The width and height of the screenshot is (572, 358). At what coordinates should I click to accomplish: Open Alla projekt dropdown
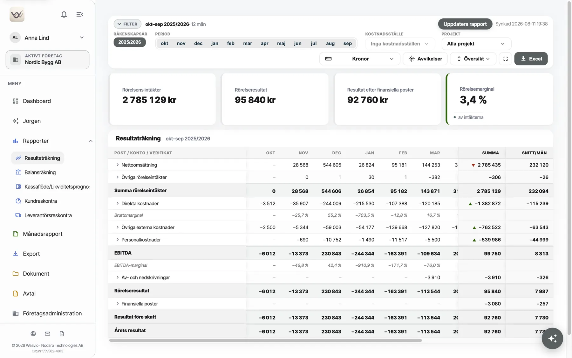pos(476,44)
